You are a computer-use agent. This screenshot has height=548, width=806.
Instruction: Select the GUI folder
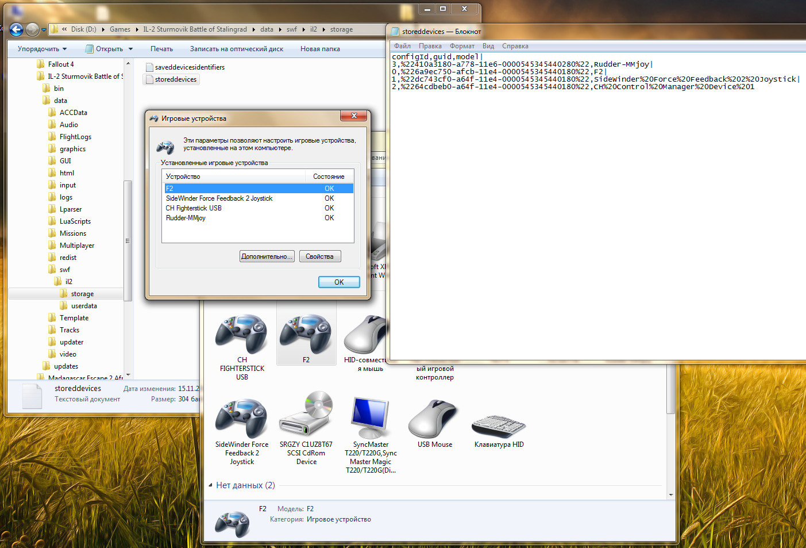pyautogui.click(x=60, y=161)
